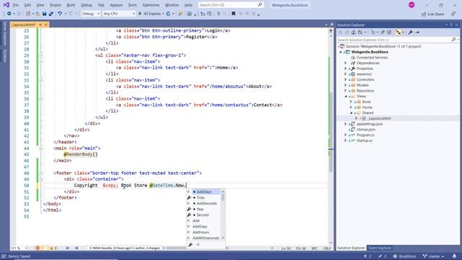Select _Layout.cshtml in Solution Explorer
462x260 pixels.
[x=380, y=118]
